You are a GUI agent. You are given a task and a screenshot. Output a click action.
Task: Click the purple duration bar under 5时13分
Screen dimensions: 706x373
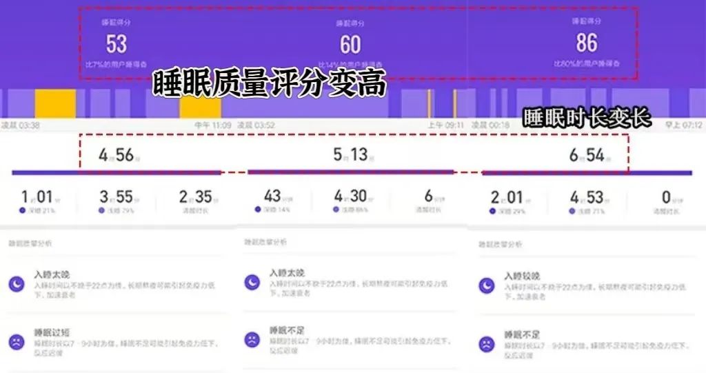click(350, 172)
